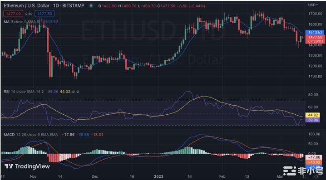Click the blue 1513.52 price axis tag
326x180 pixels.
click(315, 32)
